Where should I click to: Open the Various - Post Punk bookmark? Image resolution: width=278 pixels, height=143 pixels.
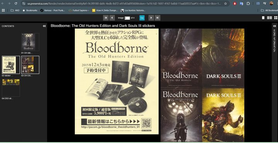click(x=53, y=10)
